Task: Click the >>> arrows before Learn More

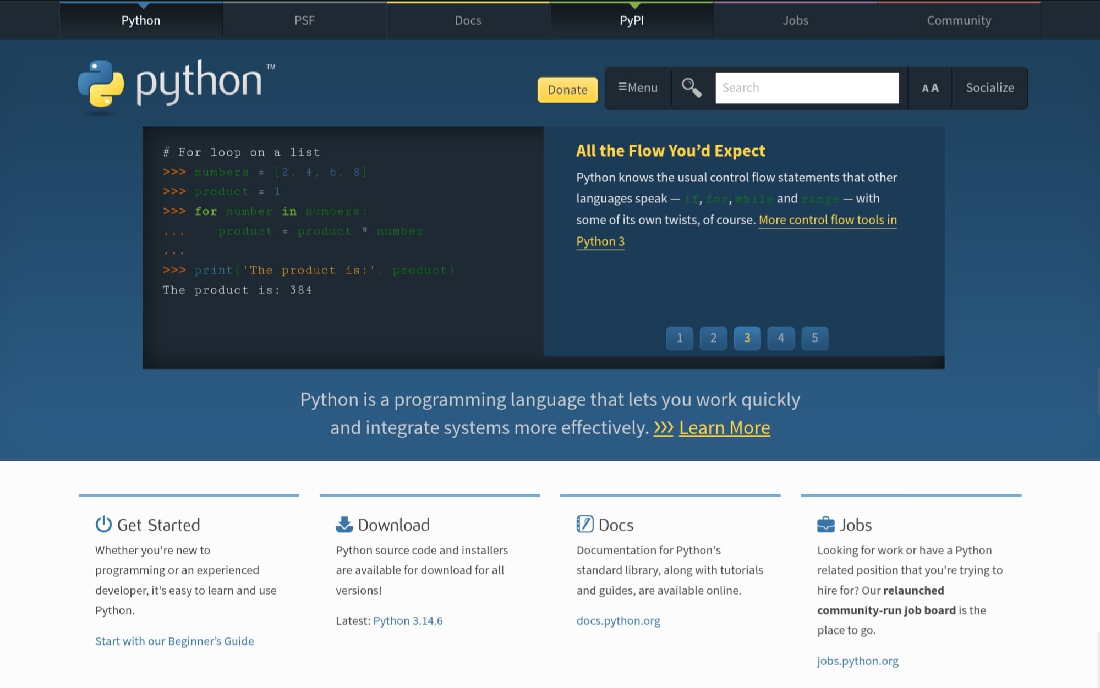Action: coord(663,428)
